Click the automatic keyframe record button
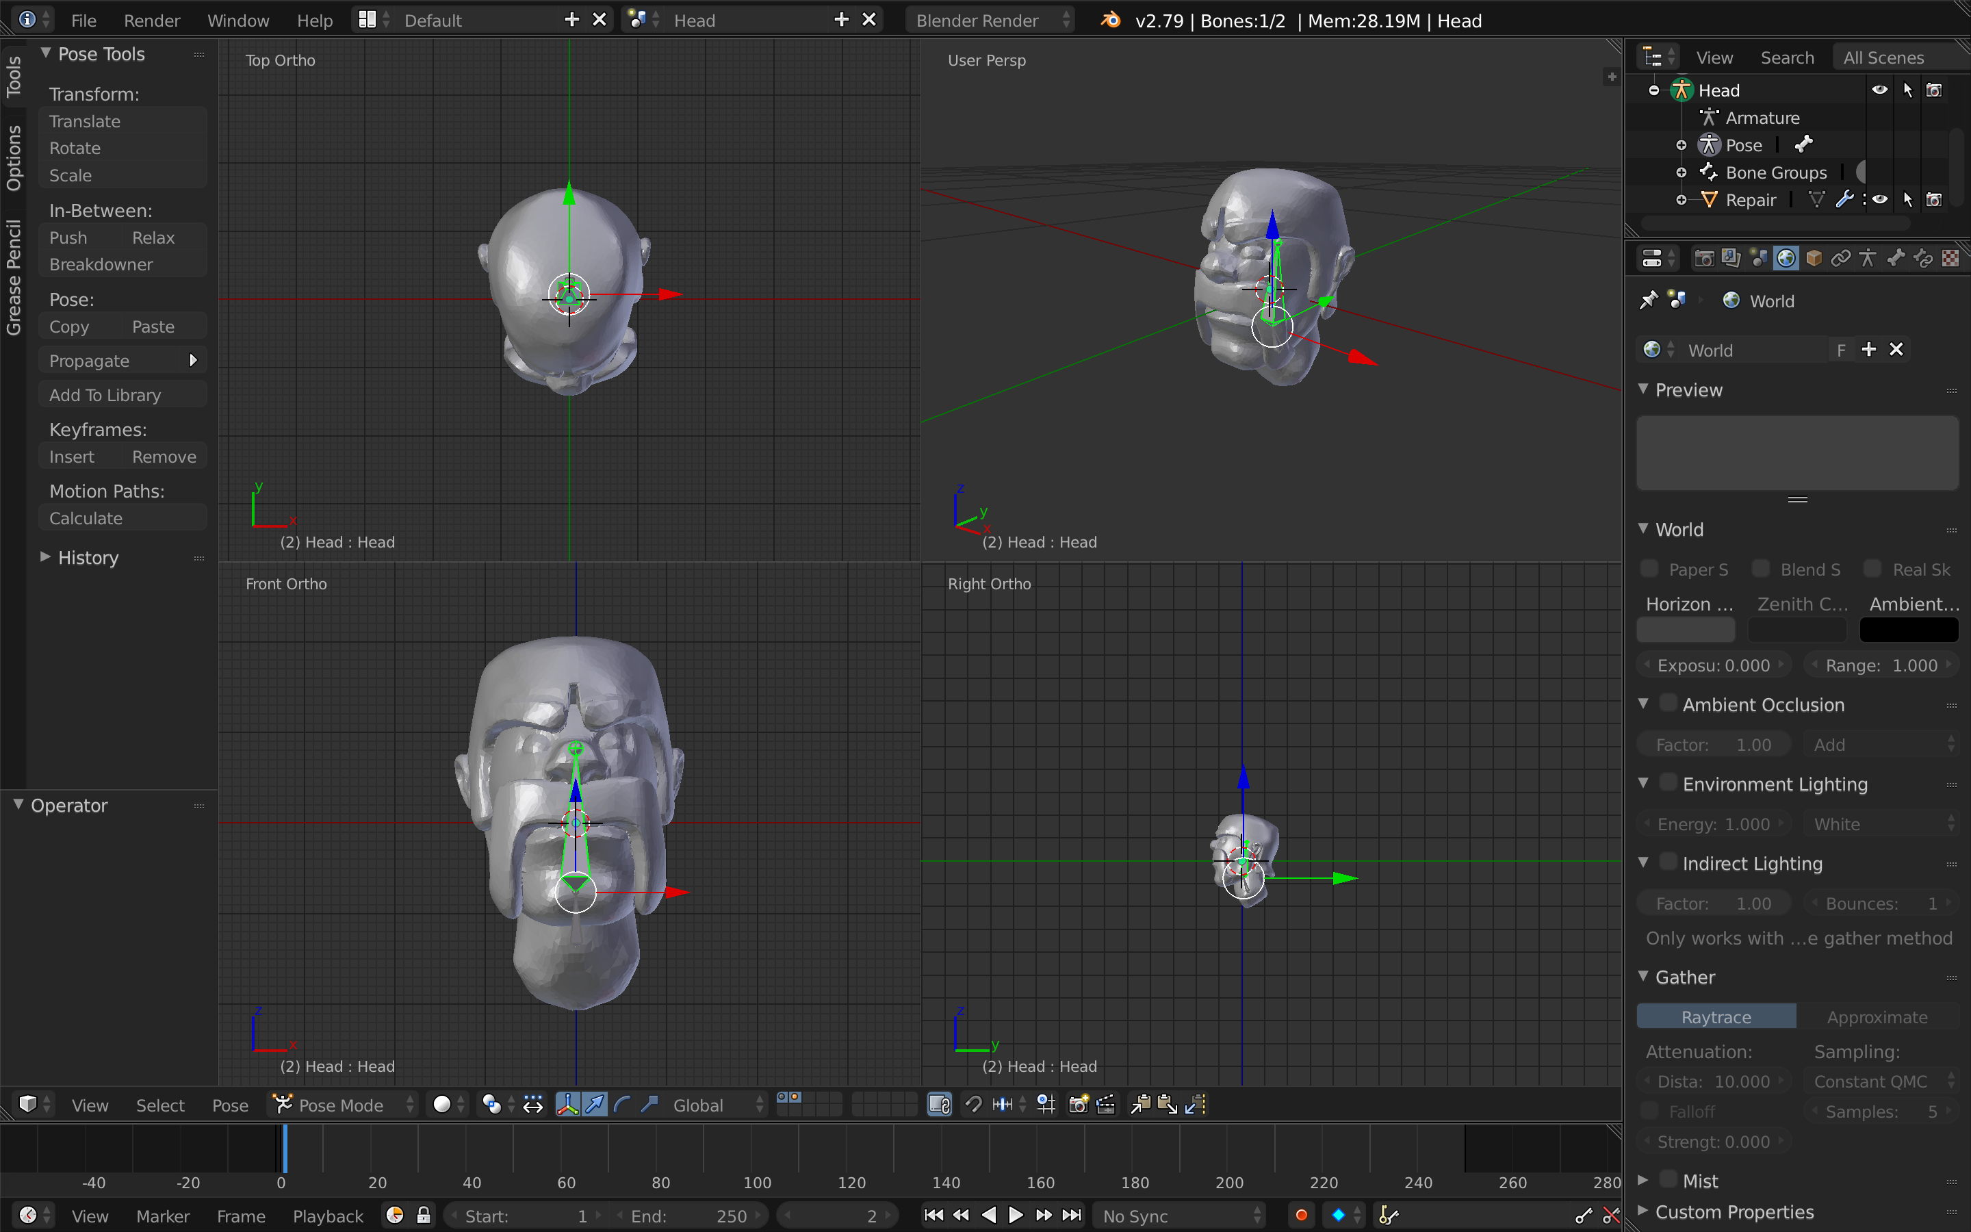Viewport: 1971px width, 1232px height. coord(1302,1216)
